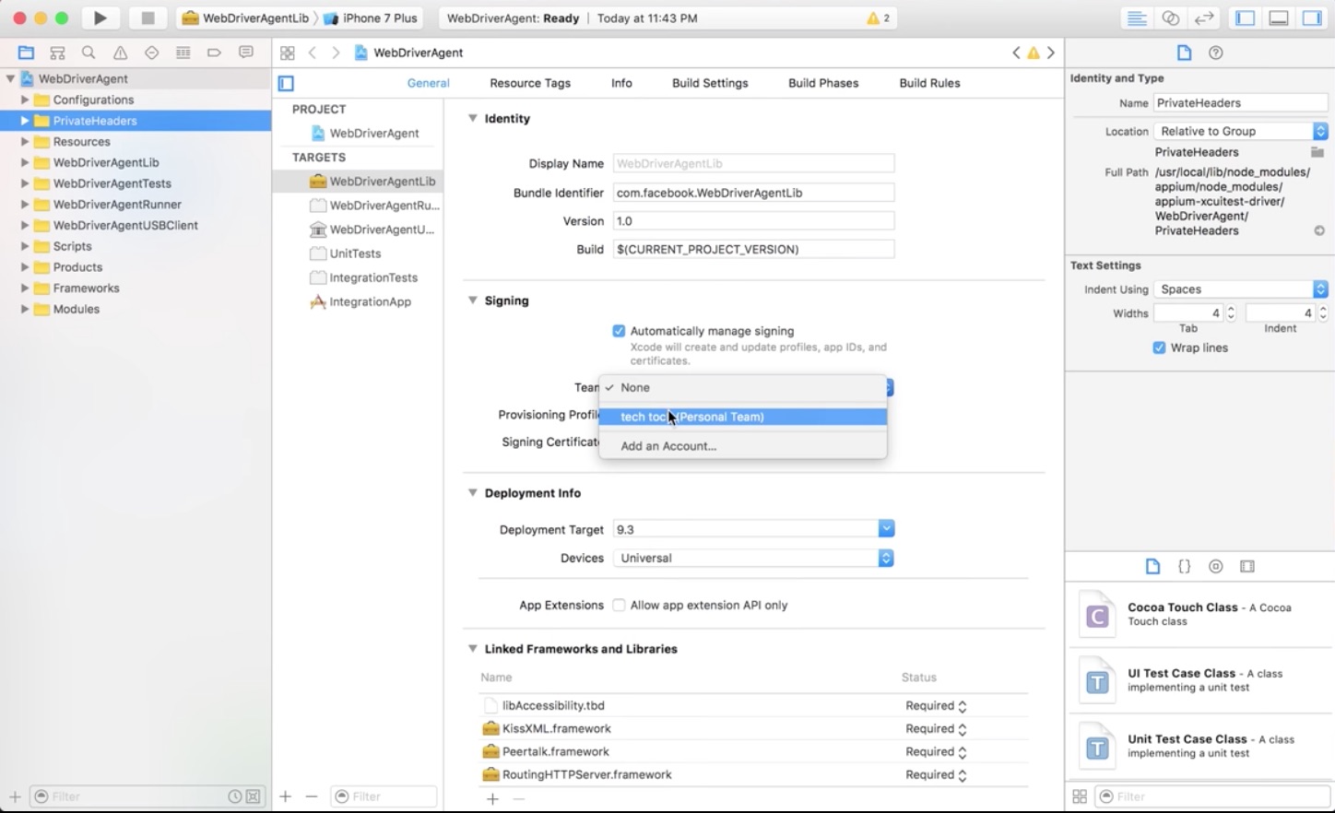Open the breakpoint navigator
The image size is (1335, 813).
click(214, 53)
